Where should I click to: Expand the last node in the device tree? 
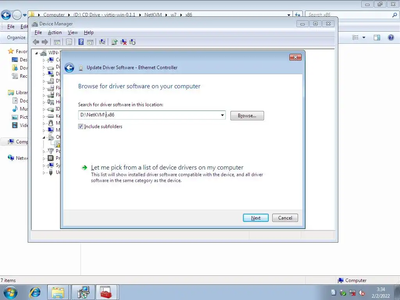(x=44, y=172)
